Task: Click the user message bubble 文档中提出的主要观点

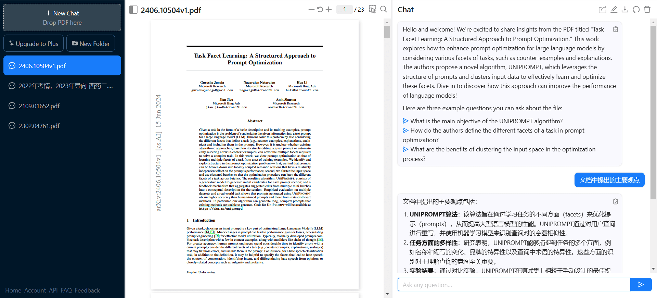Action: click(x=609, y=180)
